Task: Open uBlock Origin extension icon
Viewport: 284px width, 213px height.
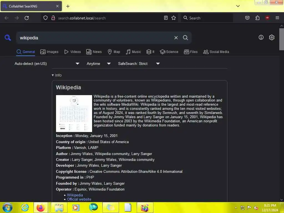Action: [x=267, y=18]
